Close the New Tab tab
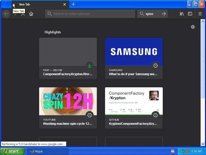Viewport: 206px width, 155px height. [x=65, y=4]
